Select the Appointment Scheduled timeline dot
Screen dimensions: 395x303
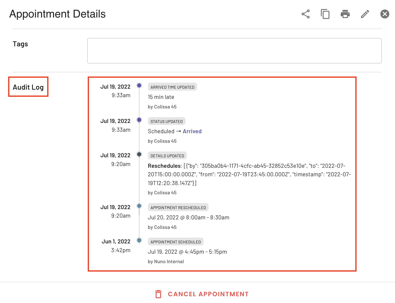[x=139, y=240]
